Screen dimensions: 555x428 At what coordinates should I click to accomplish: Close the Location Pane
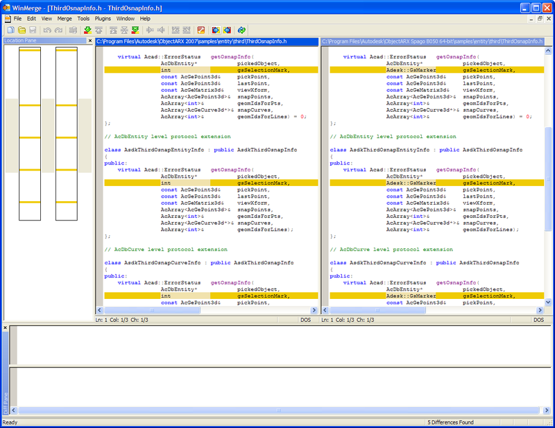tap(90, 41)
